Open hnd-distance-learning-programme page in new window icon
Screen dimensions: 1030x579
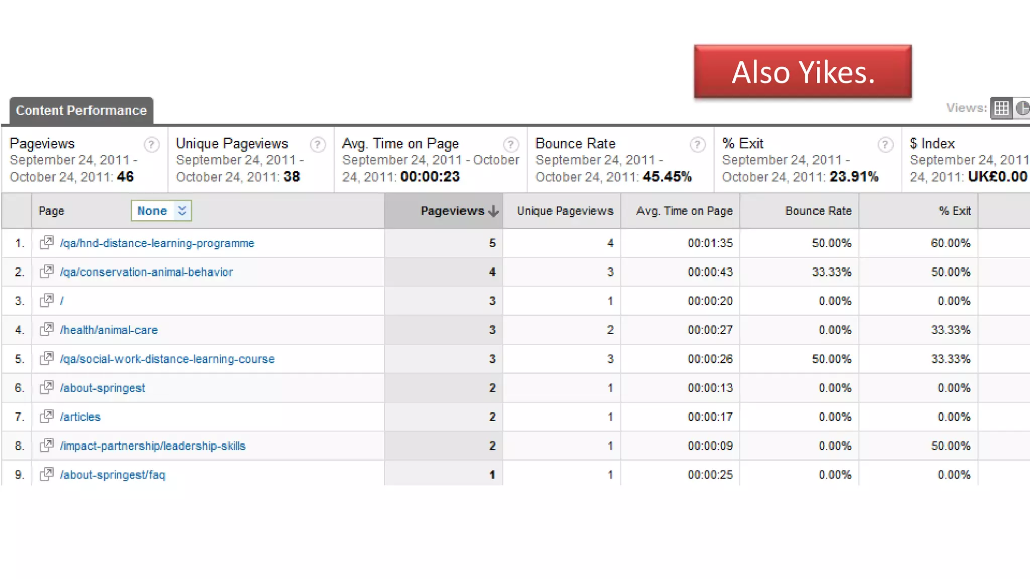[x=46, y=243]
